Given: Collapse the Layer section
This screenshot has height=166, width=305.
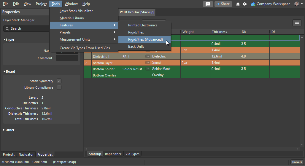Looking at the screenshot, I should pyautogui.click(x=4, y=40).
